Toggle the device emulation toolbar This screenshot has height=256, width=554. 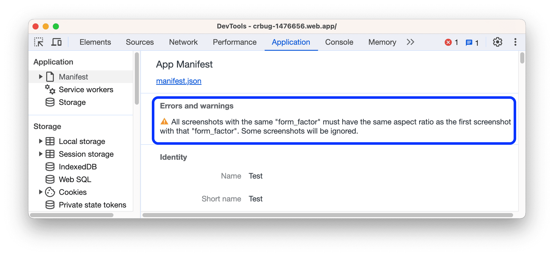tap(56, 42)
